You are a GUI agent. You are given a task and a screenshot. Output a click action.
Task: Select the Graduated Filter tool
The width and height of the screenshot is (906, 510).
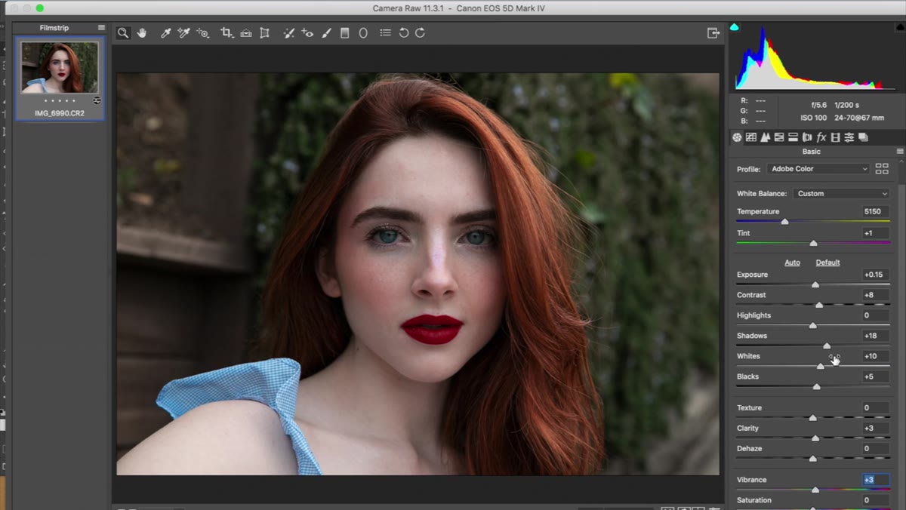pyautogui.click(x=345, y=33)
